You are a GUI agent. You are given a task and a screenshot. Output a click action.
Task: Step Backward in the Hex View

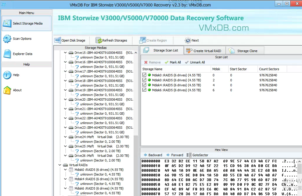pos(153,155)
